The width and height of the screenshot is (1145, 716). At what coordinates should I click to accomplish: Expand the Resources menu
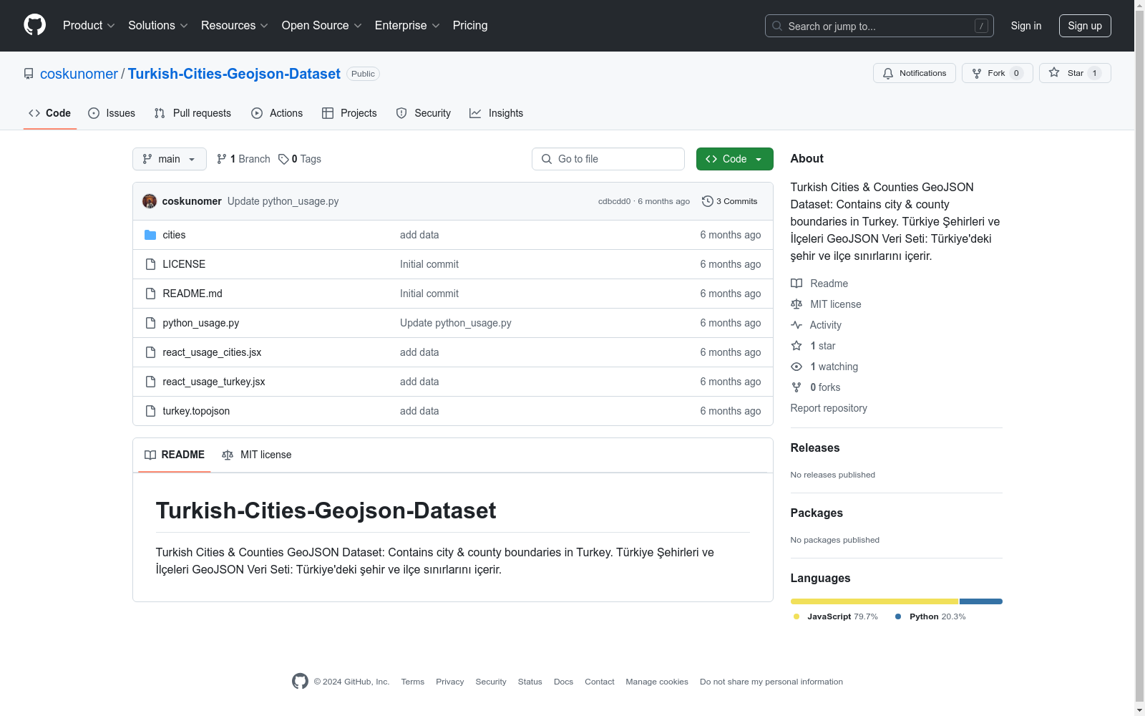(x=235, y=26)
